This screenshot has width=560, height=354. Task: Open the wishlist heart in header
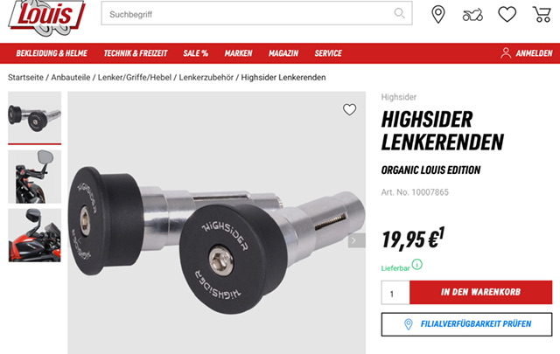click(x=507, y=15)
